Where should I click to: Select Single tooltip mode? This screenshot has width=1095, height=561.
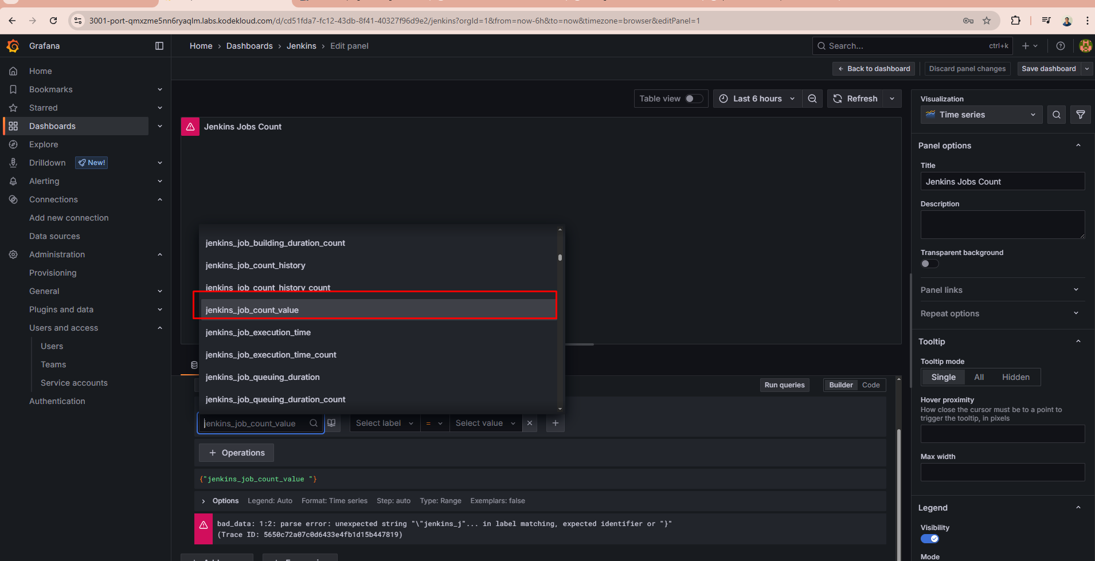(943, 377)
